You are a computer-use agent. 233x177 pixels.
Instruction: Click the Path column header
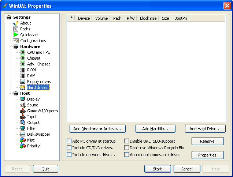117,18
